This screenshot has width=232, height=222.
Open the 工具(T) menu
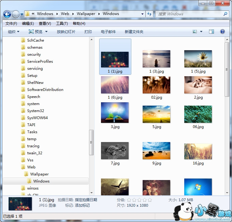(x=62, y=24)
